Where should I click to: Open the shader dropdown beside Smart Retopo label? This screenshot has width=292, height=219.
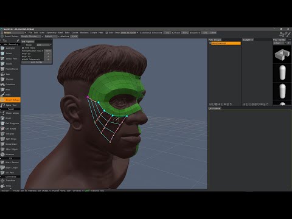coord(32,36)
